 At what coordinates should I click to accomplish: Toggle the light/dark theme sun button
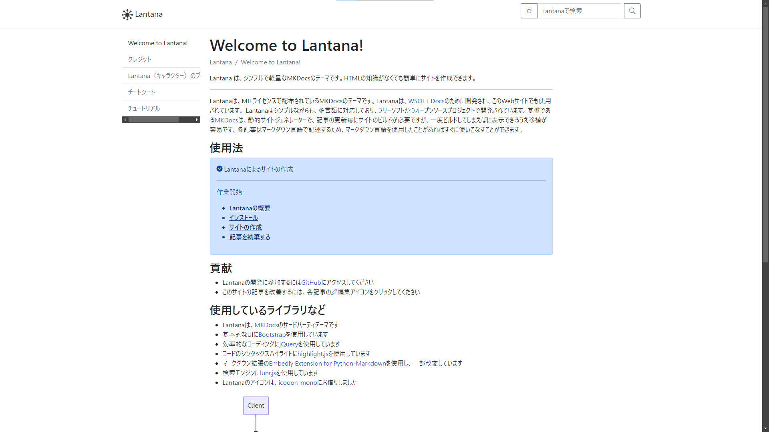point(529,11)
